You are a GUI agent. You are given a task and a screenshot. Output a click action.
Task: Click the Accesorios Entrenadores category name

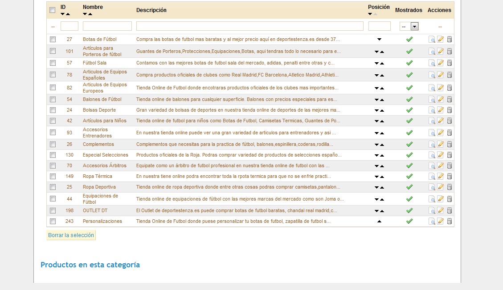coord(97,133)
